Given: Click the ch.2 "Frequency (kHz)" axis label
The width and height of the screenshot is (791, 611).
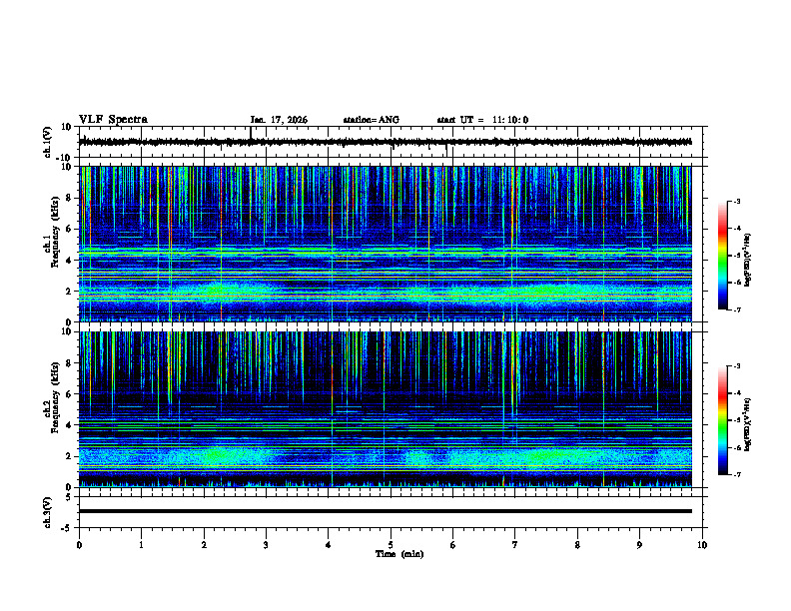Looking at the screenshot, I should point(54,397).
